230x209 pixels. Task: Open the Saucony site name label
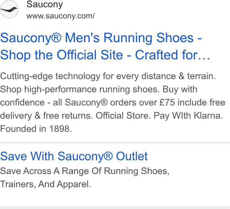click(x=45, y=4)
